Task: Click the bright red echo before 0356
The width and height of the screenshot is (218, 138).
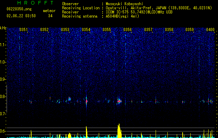Action: click(119, 101)
